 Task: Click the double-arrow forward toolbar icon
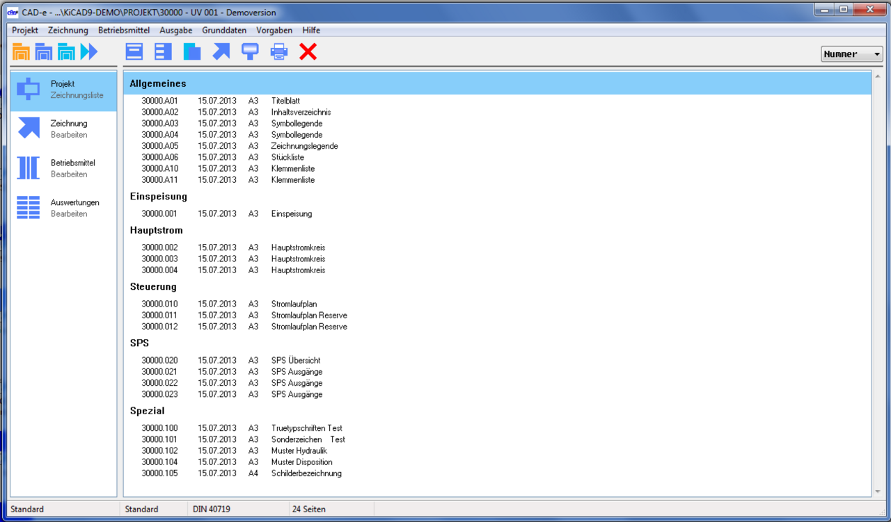coord(89,52)
